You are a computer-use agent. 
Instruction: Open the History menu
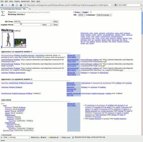pyautogui.click(x=17, y=1)
